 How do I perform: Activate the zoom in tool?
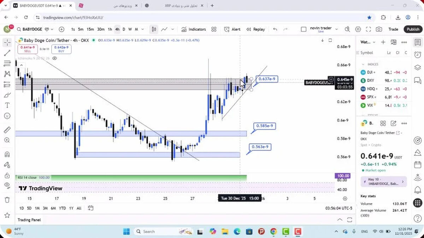click(x=7, y=140)
